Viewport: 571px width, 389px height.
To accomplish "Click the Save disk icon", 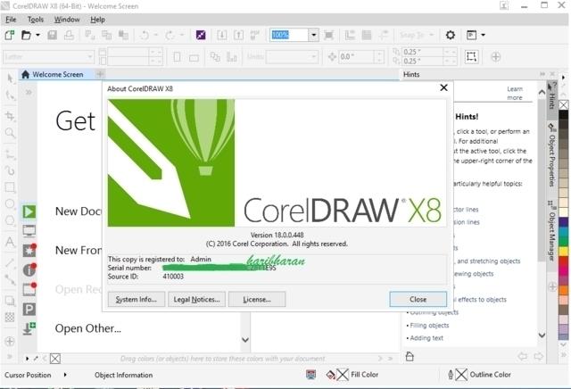I will pos(52,35).
